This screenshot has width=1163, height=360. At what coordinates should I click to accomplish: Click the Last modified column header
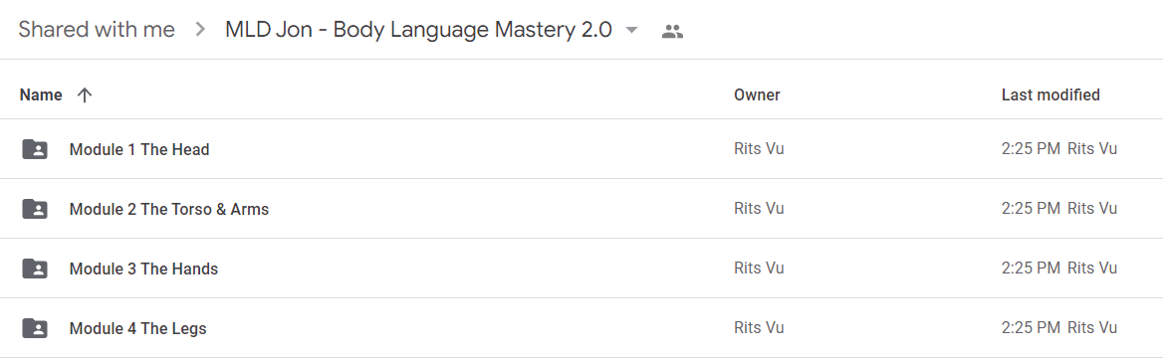pyautogui.click(x=1050, y=94)
